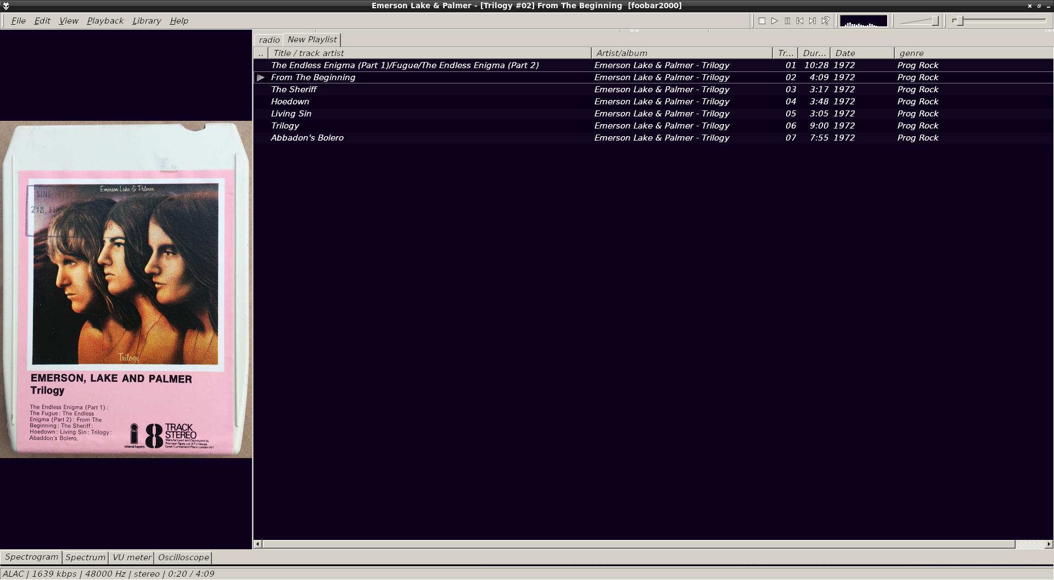
Task: Sort by the Title / track artist column
Action: pos(430,53)
